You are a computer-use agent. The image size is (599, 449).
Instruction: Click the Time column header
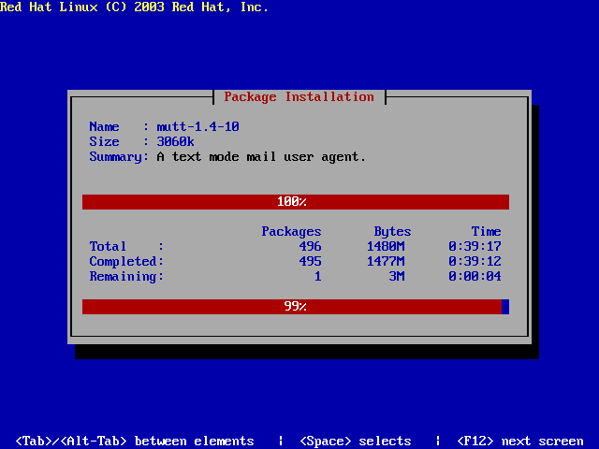coord(486,231)
